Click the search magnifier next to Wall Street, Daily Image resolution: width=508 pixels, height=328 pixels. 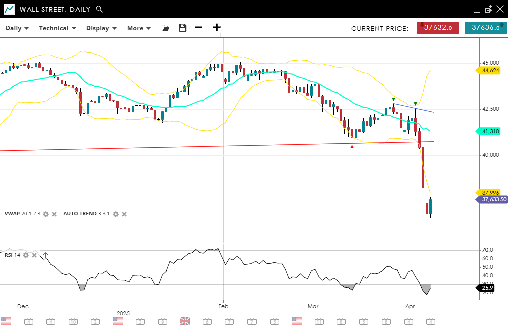99,9
